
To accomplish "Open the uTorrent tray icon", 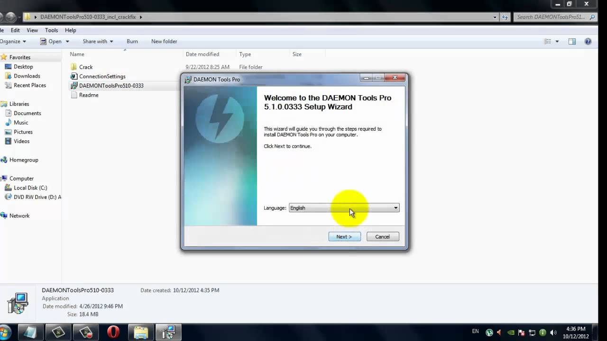I will click(489, 332).
